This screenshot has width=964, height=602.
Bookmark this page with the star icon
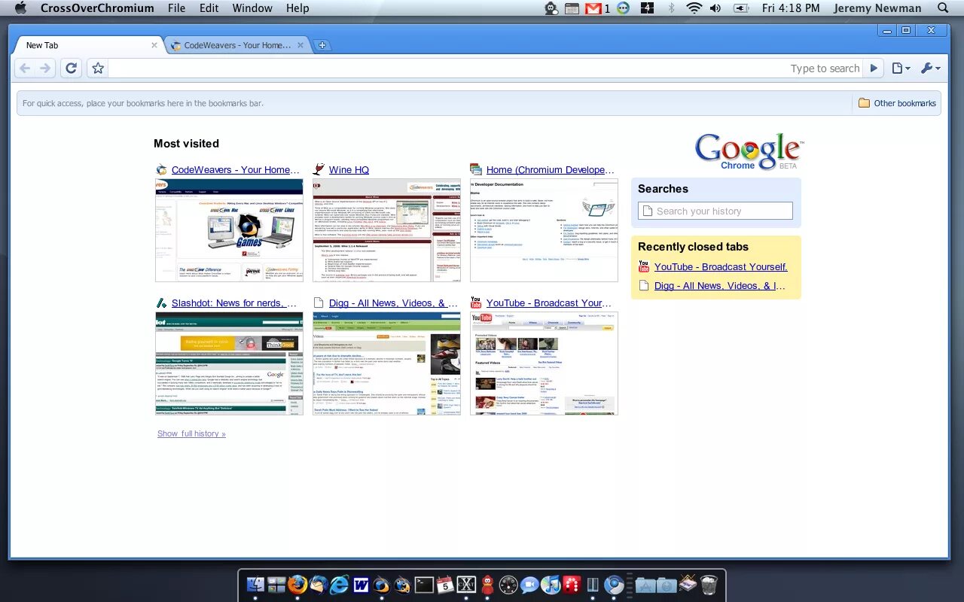[98, 68]
